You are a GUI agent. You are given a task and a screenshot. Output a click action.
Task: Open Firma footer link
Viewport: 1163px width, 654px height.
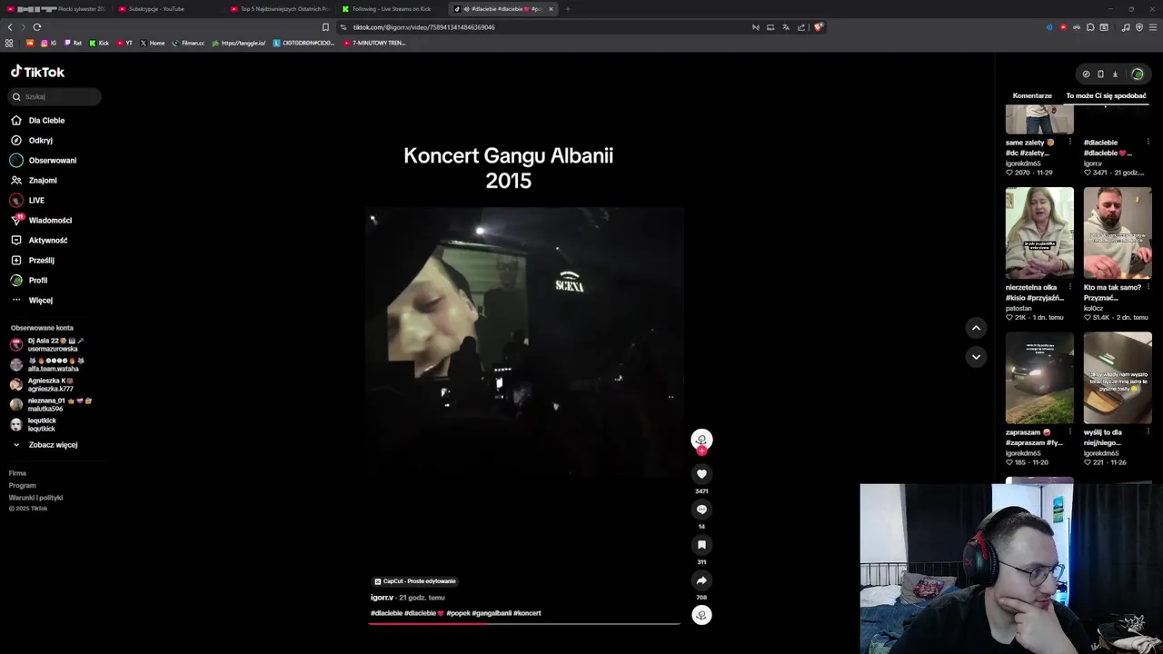pos(17,473)
